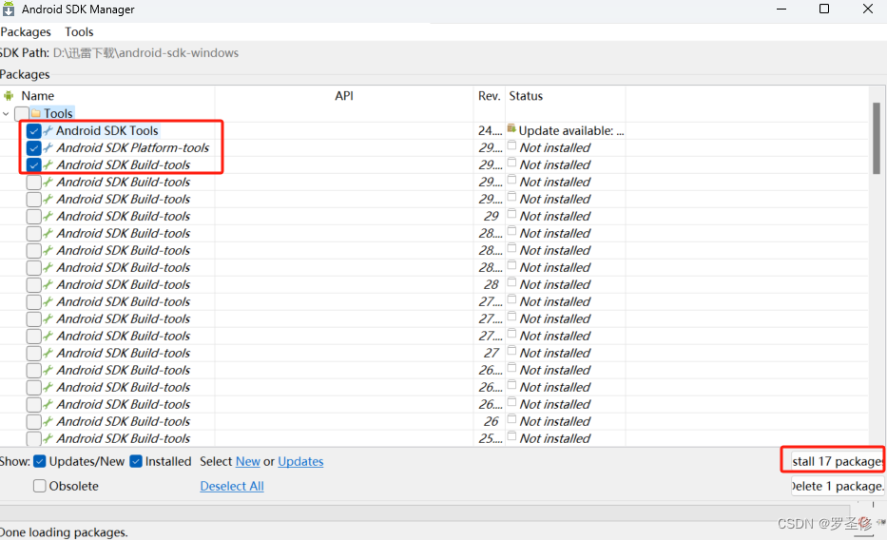Image resolution: width=887 pixels, height=540 pixels.
Task: Toggle the Updates/New show filter
Action: (40, 461)
